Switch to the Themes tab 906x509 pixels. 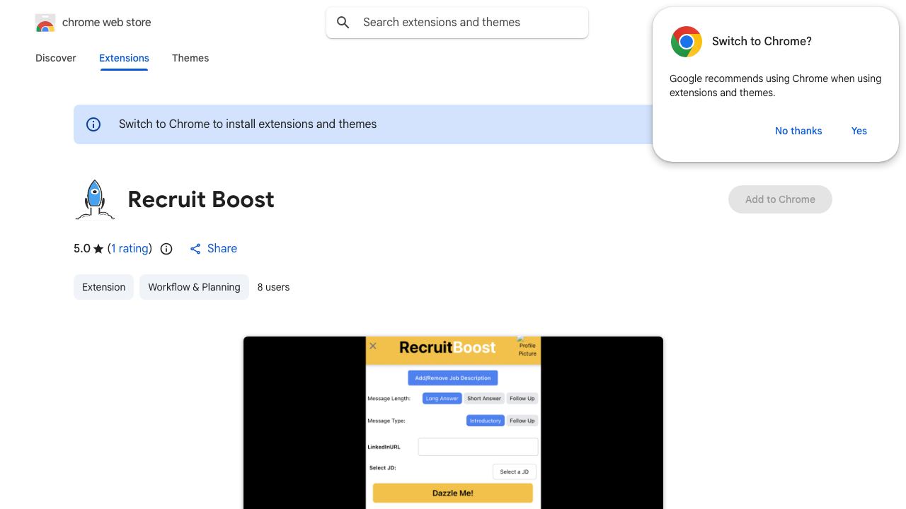pos(190,58)
